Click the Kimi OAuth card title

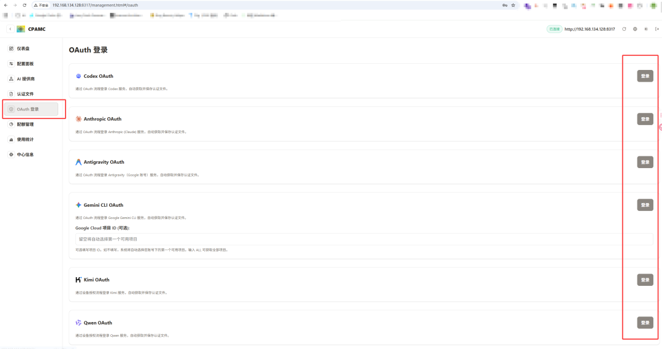click(97, 280)
